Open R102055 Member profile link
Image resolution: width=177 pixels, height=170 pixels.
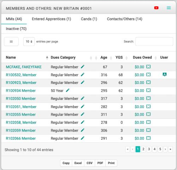tap(21, 115)
